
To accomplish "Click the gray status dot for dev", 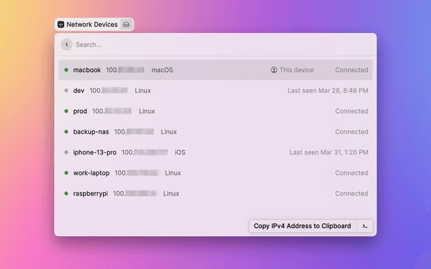I will [x=66, y=91].
